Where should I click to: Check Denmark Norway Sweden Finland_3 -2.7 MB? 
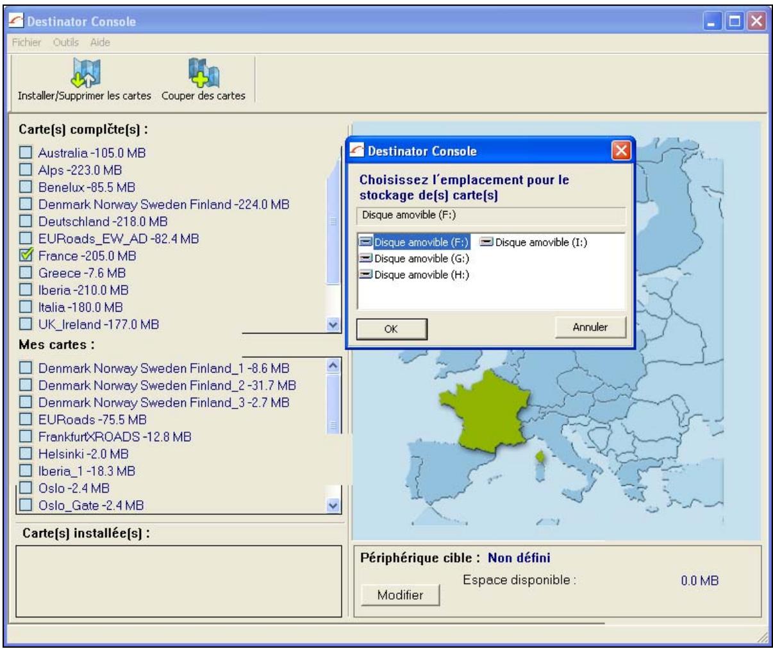pos(25,403)
